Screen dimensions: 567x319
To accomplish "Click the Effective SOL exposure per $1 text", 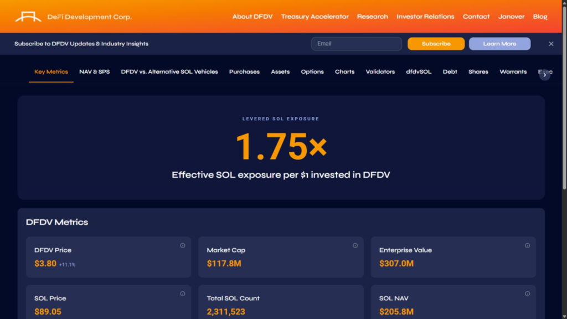I will click(281, 175).
